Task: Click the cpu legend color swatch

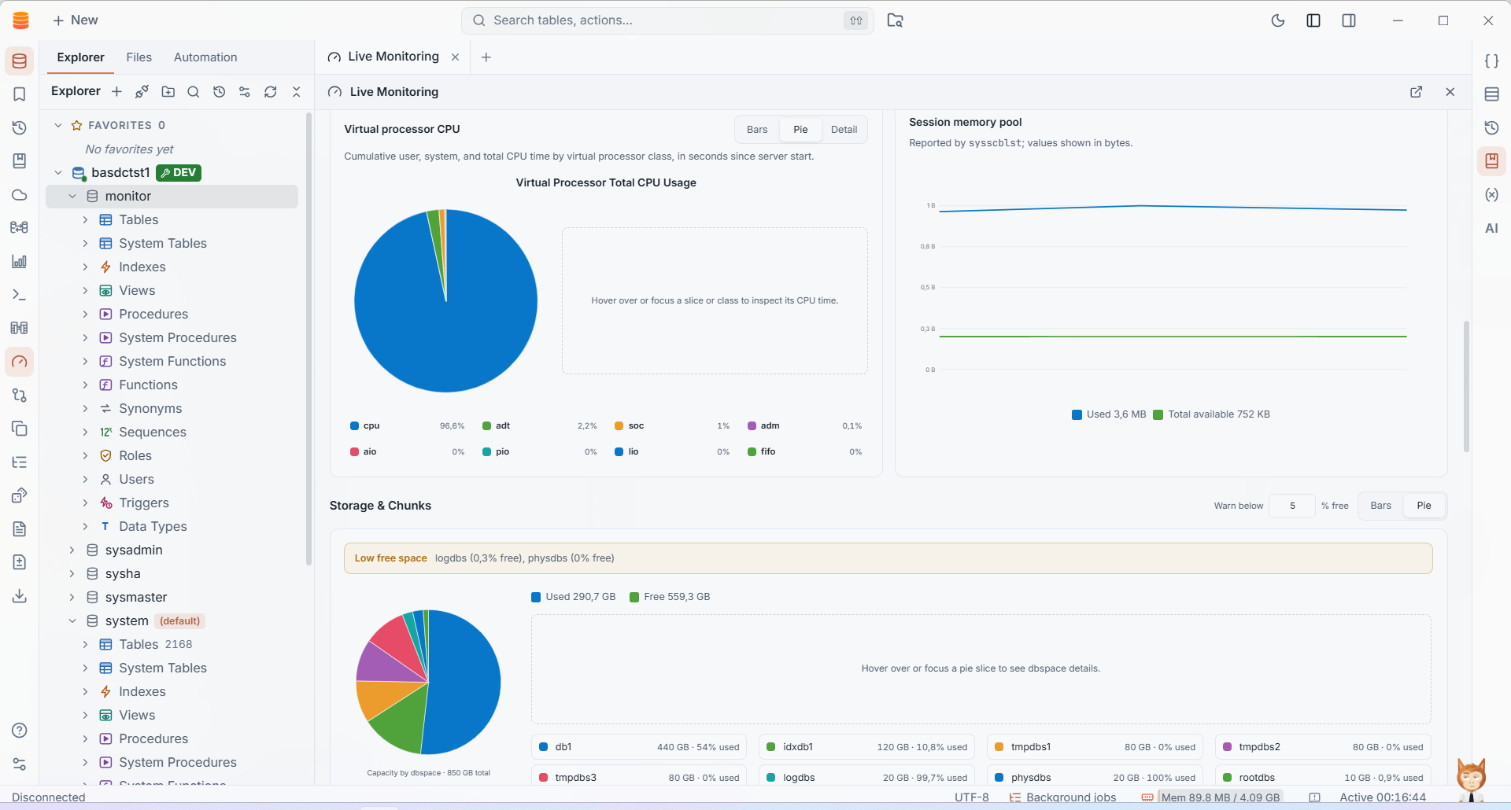Action: pos(354,426)
